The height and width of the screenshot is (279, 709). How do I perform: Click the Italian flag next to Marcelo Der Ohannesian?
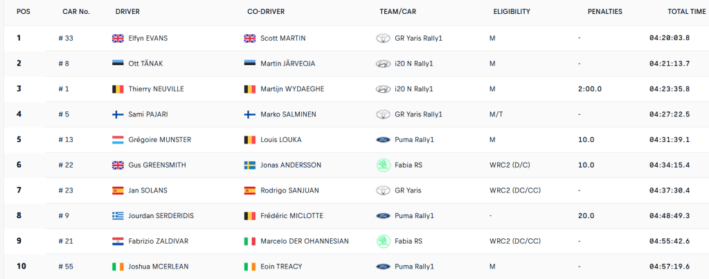click(x=250, y=241)
